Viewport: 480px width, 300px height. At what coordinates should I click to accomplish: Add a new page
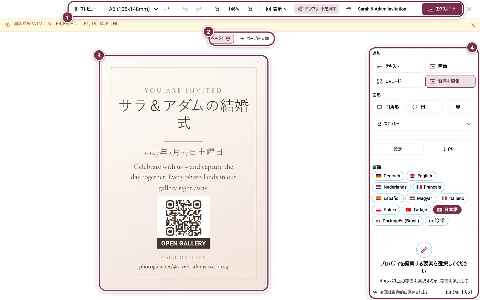(x=255, y=39)
